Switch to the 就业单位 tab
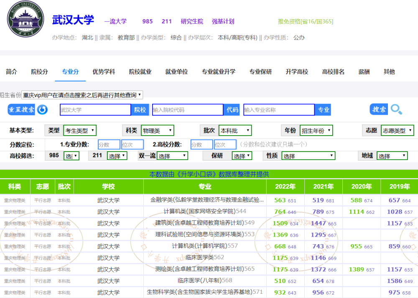 click(176, 71)
